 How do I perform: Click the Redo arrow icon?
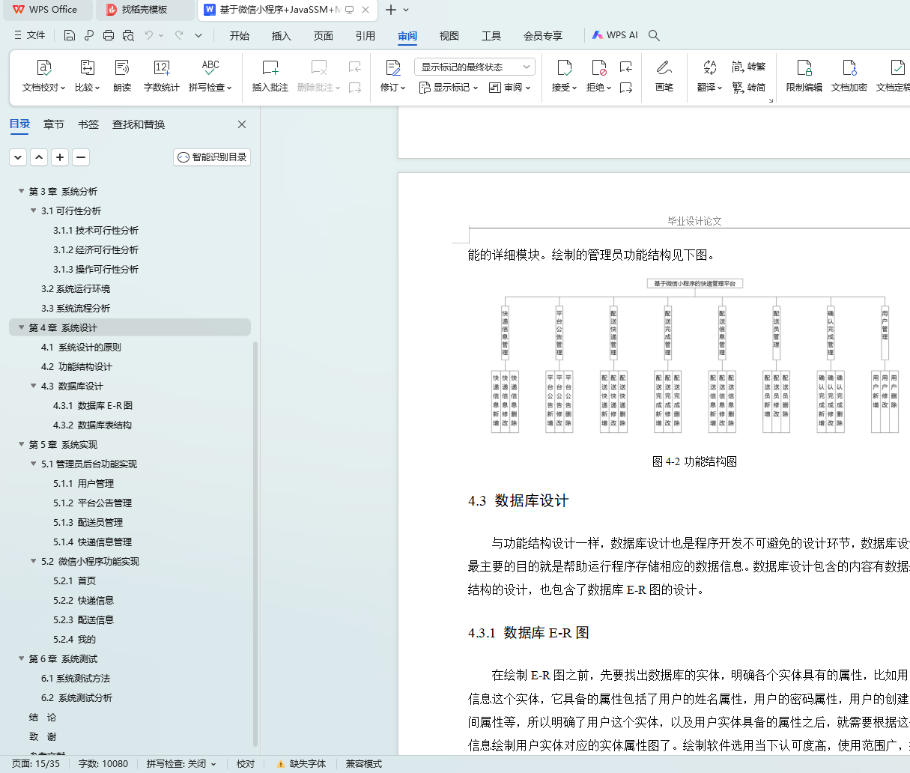point(179,35)
